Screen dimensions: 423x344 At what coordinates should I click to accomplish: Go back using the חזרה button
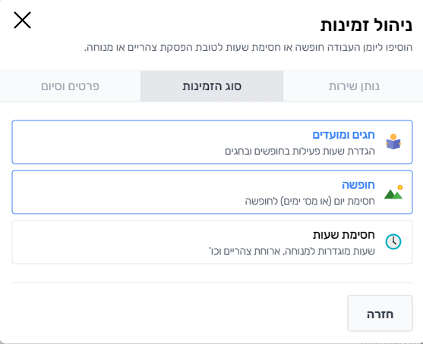coord(380,314)
